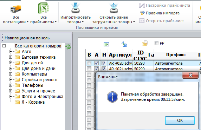The image size is (201, 130).
Task: Click the Навигационная панель header
Action: [27, 38]
